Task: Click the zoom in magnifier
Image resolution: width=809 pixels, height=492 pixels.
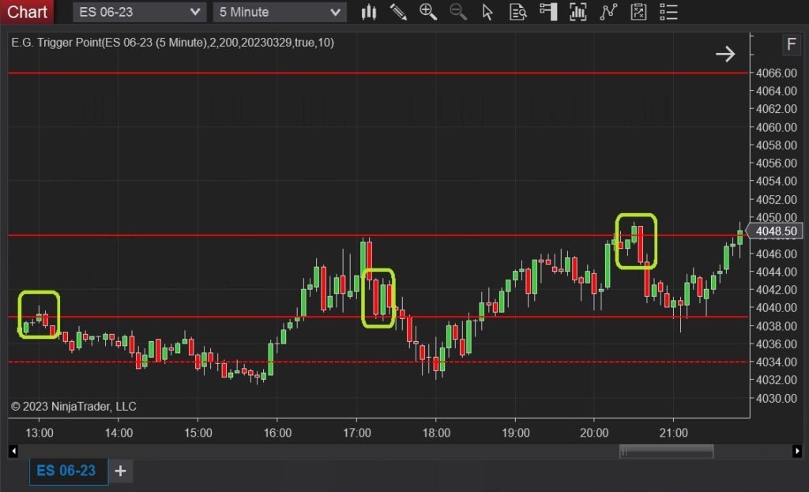Action: pyautogui.click(x=428, y=12)
